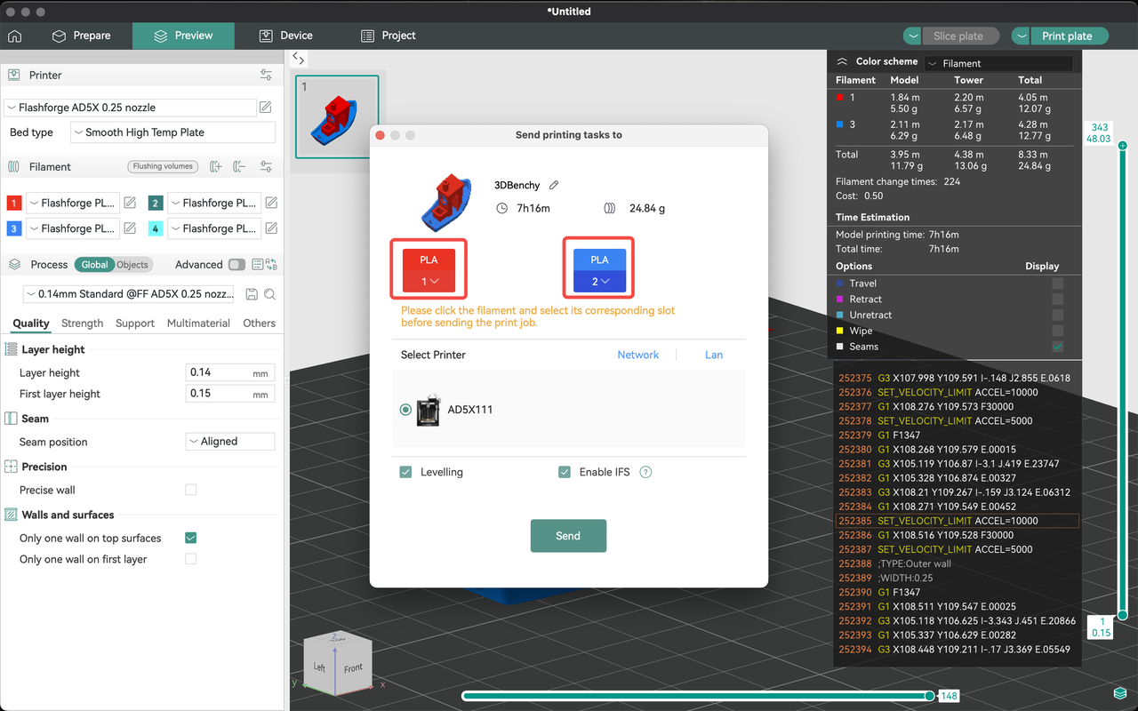The height and width of the screenshot is (711, 1138).
Task: Open the red PLA slot 1 selector
Action: pos(429,270)
